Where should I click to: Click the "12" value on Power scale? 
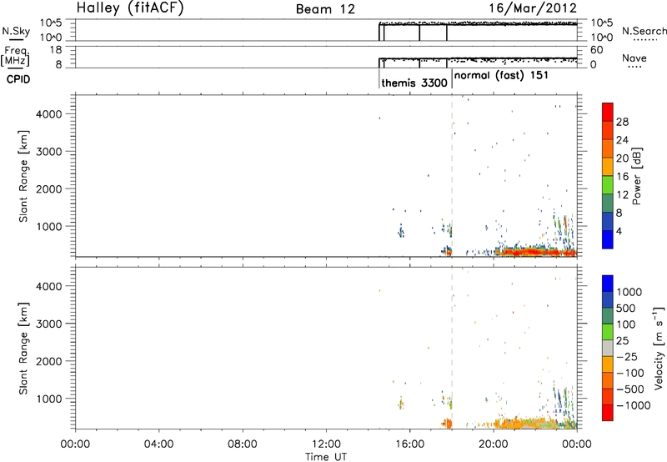click(x=622, y=195)
